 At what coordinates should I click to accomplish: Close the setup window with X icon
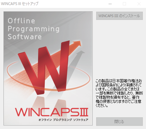[x=139, y=4]
